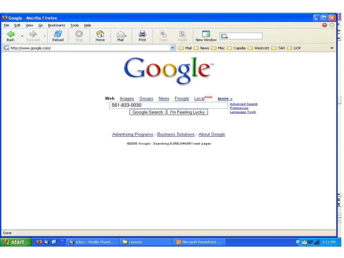Open the UOP bookmarks folder
344x258 pixels.
[294, 48]
